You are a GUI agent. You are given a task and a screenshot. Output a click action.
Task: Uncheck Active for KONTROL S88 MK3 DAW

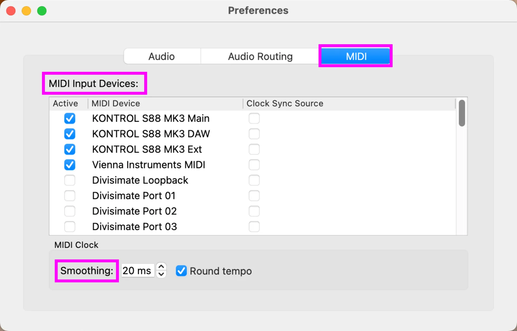coord(70,134)
